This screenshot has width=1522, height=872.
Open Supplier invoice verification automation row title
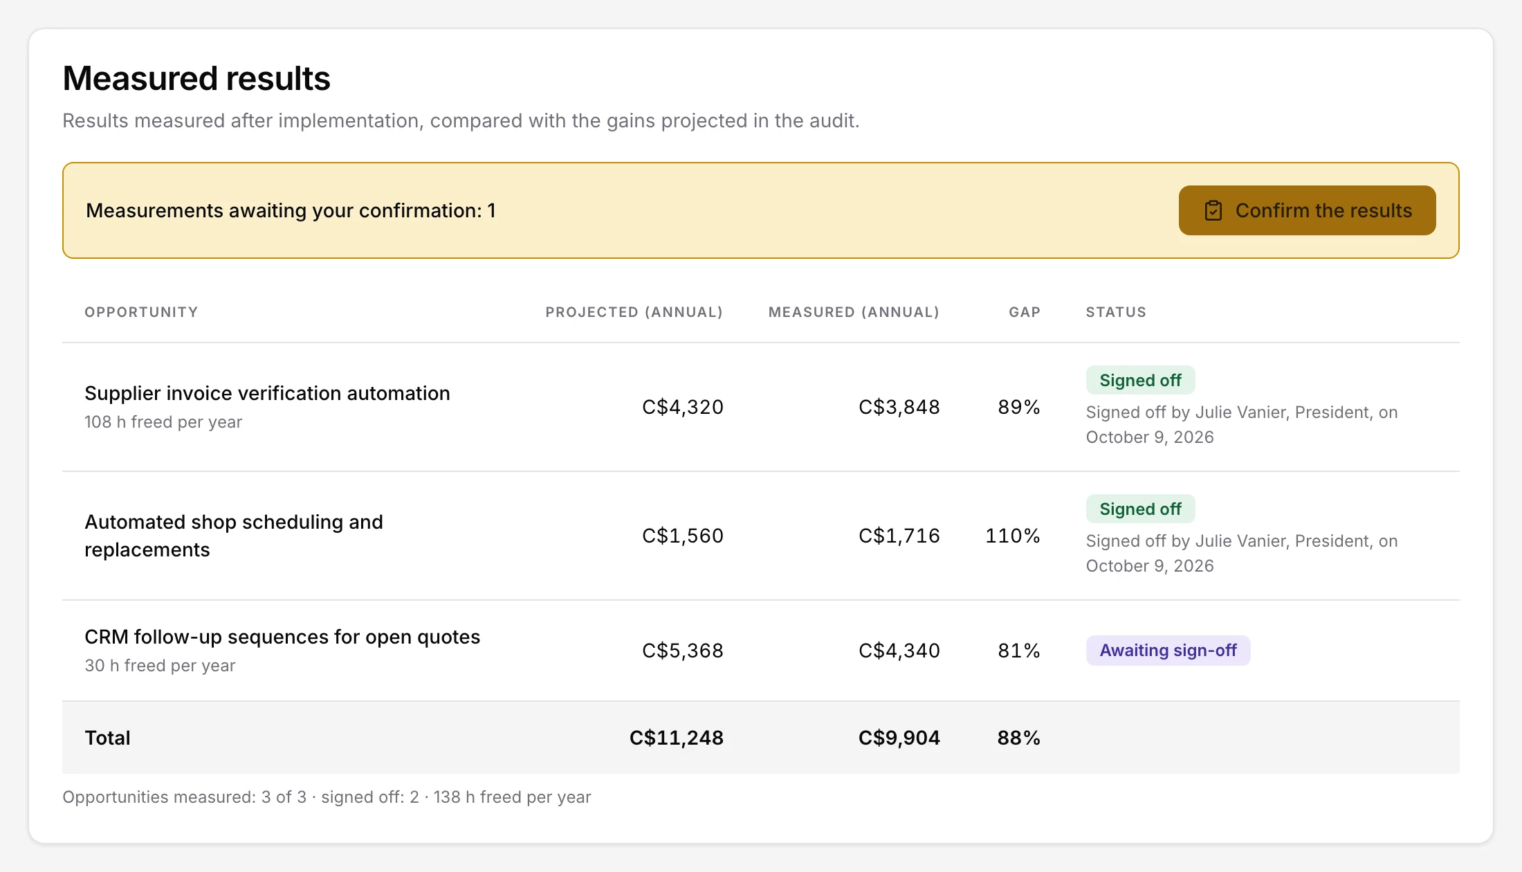[267, 393]
